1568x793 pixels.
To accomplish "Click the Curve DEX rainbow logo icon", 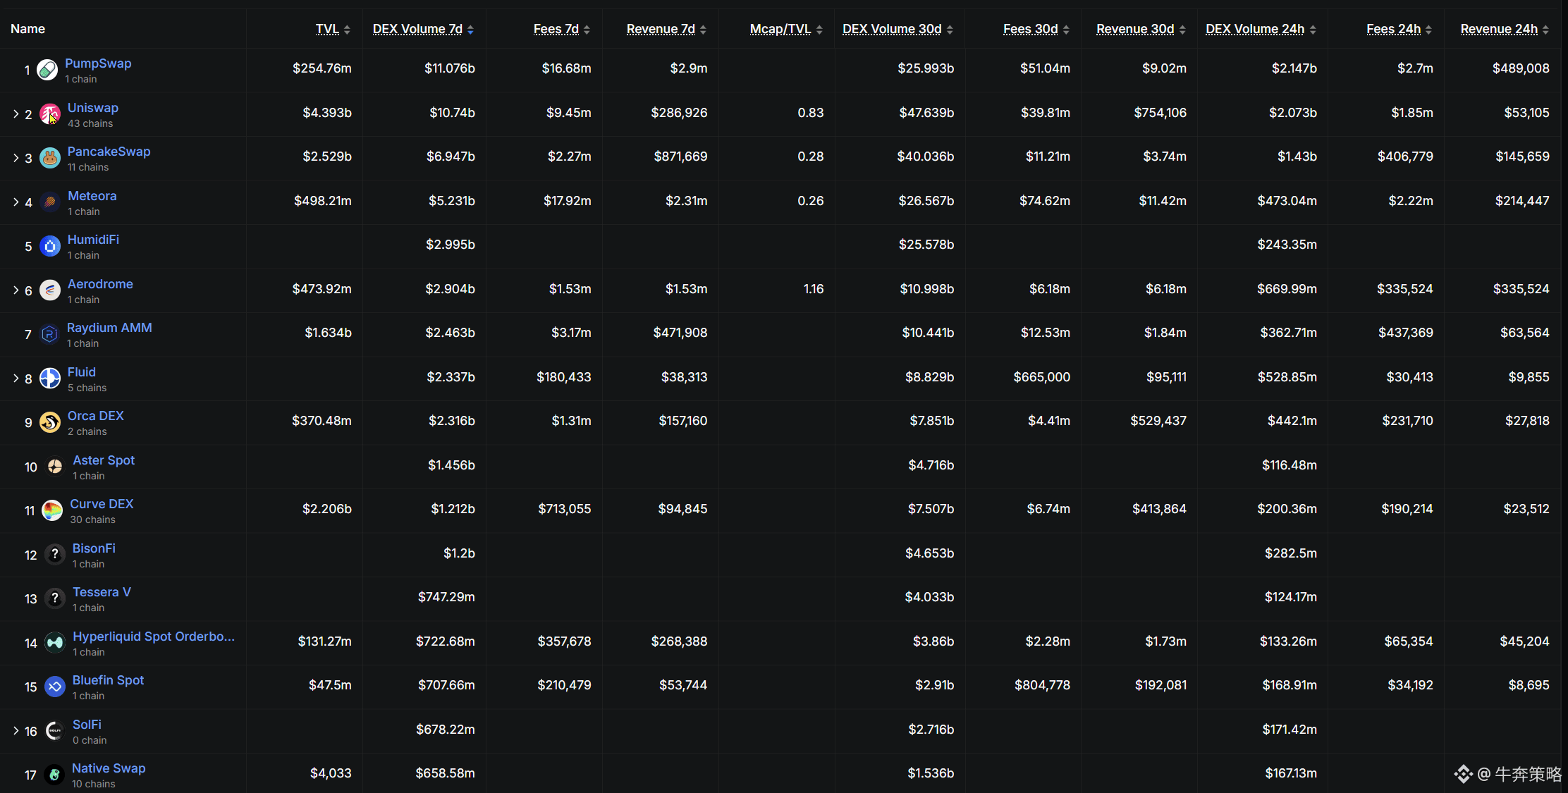I will [52, 510].
